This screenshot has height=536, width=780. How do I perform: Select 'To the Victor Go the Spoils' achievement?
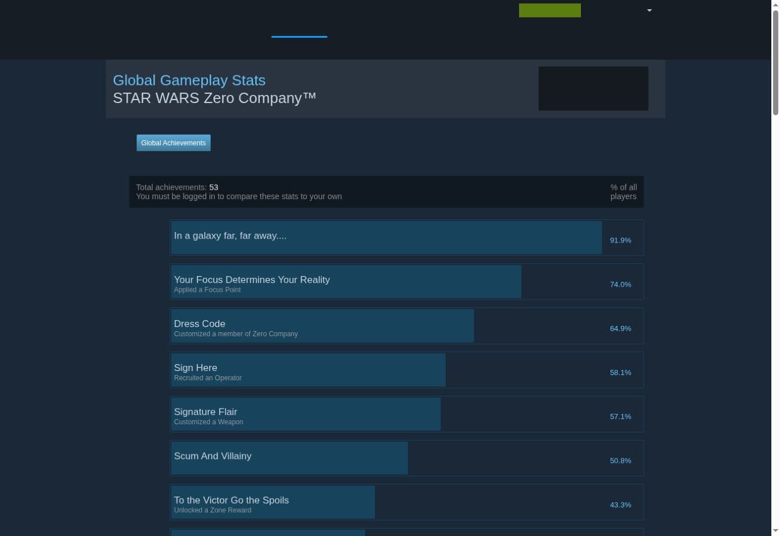[x=407, y=502]
